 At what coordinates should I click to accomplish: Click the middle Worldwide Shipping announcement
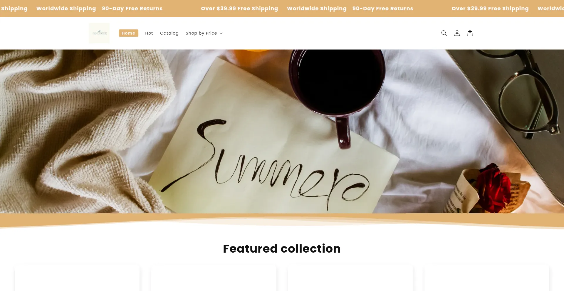coord(317,8)
